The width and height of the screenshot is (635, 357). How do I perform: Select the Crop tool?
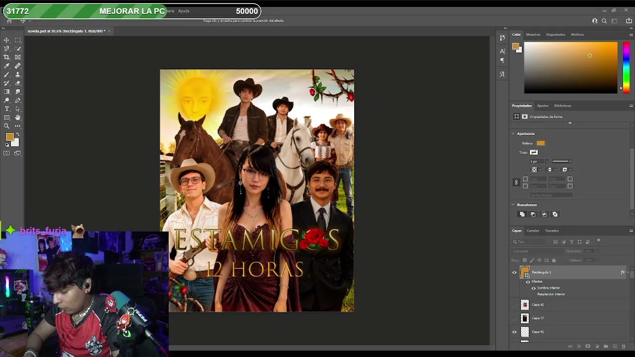tap(6, 58)
